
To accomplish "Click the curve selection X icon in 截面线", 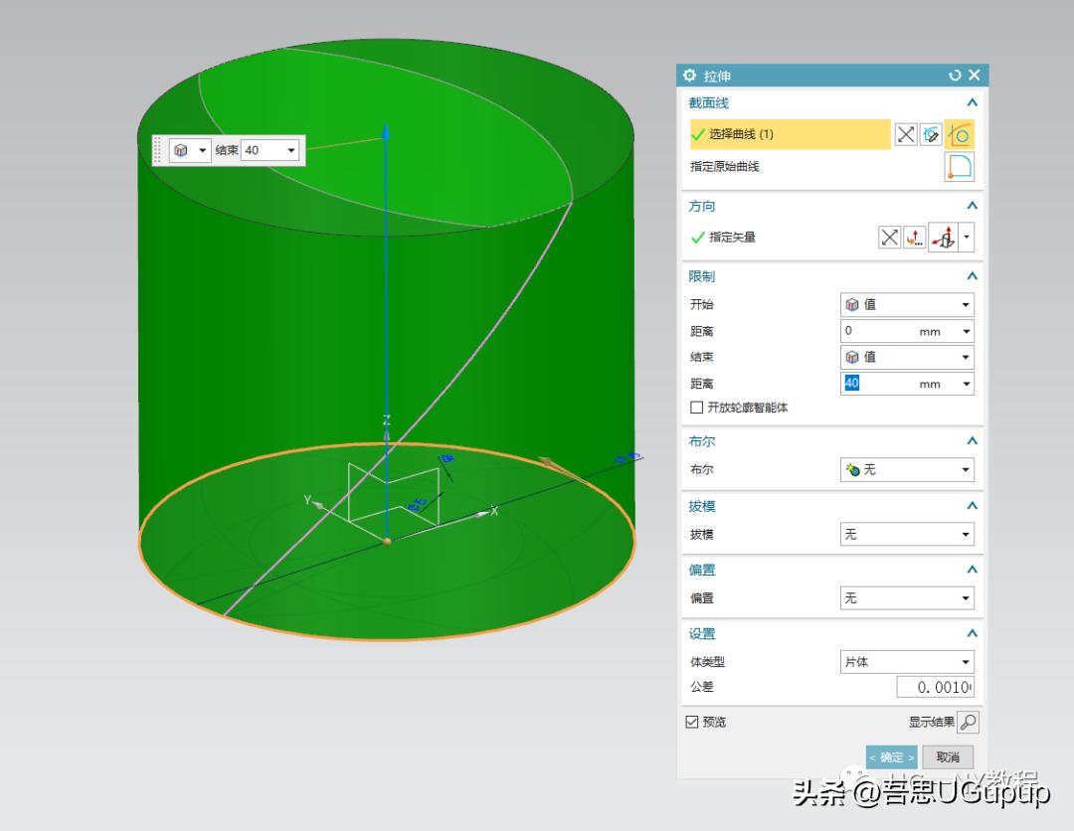I will click(x=905, y=134).
